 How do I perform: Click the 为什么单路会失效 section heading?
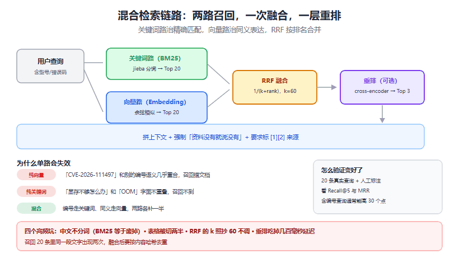coord(44,163)
